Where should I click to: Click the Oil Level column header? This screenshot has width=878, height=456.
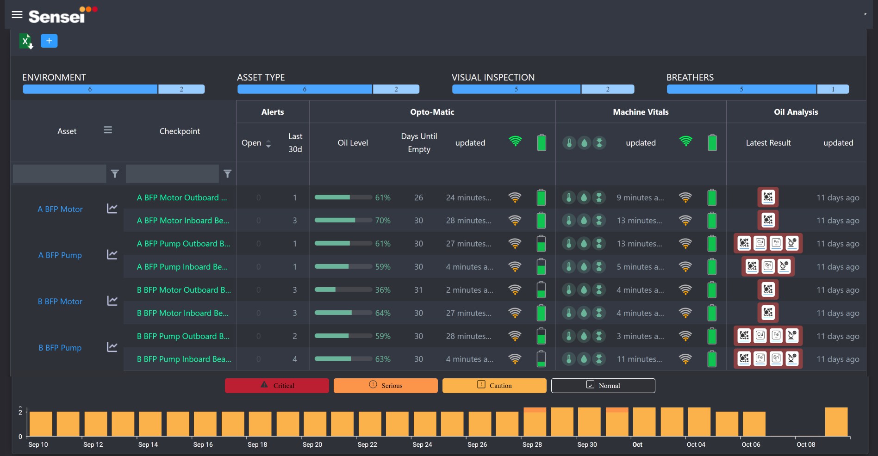click(x=353, y=143)
